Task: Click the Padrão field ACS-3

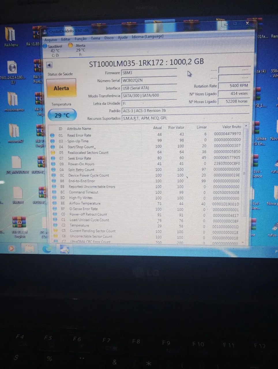Action: pos(185,110)
